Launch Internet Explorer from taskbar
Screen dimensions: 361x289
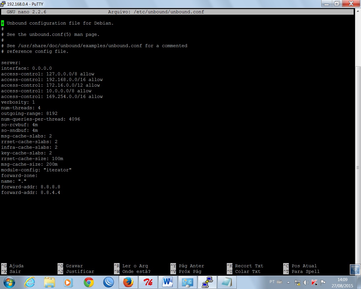[x=30, y=282]
